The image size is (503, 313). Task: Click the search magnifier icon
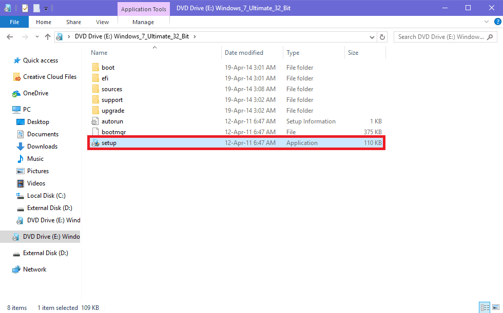pos(490,37)
